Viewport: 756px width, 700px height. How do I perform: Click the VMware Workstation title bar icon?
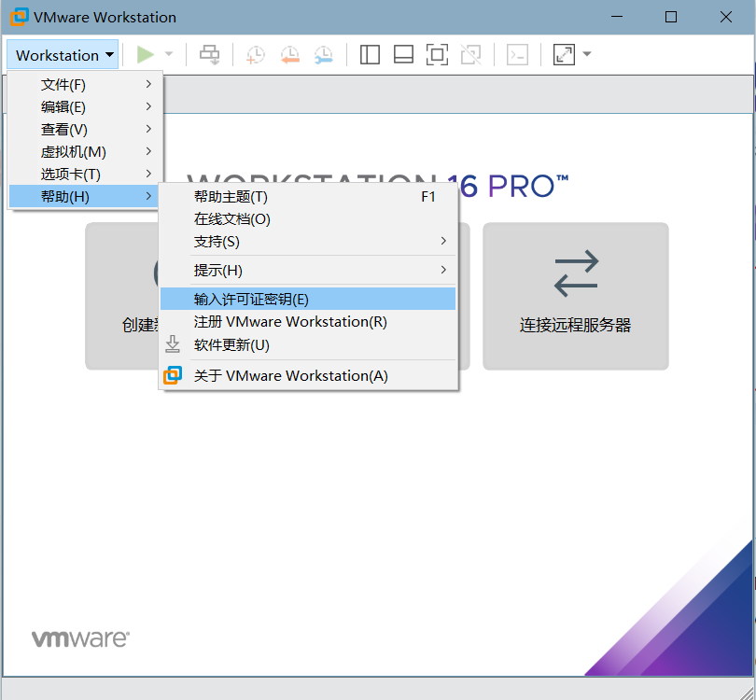tap(20, 17)
